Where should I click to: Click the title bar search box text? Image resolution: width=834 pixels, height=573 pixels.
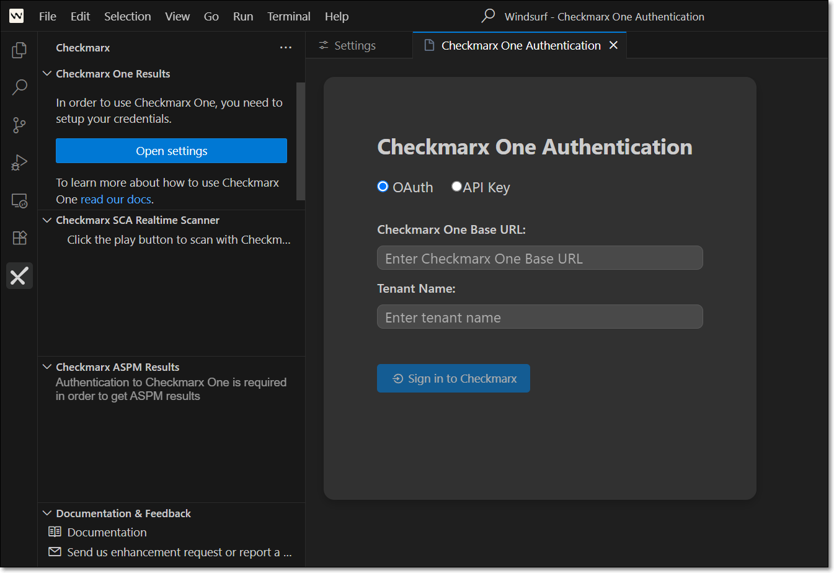(604, 17)
